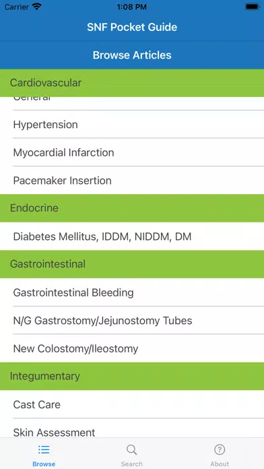Select Gastrointestinal Bleeding article
The image size is (264, 469).
tap(132, 292)
